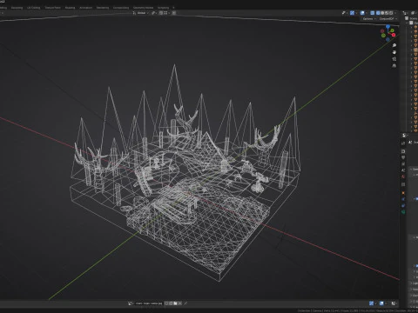Open object type visibility menu
Screen dimensions: 418x313
345,13
